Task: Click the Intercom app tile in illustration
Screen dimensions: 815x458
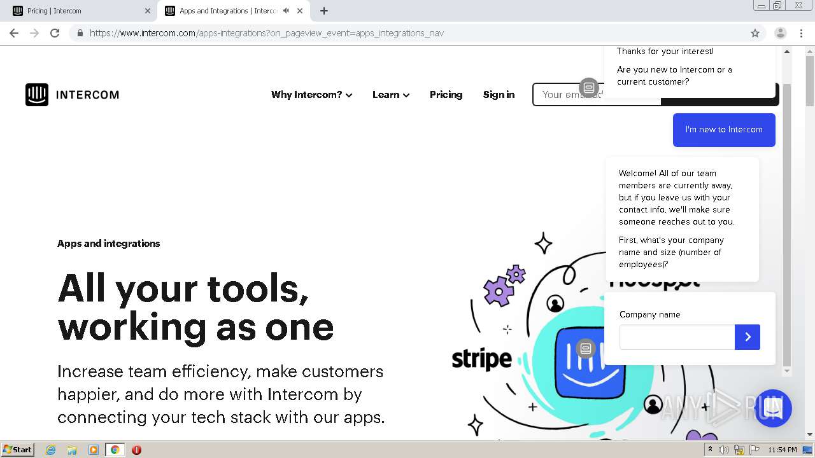Action: click(589, 363)
